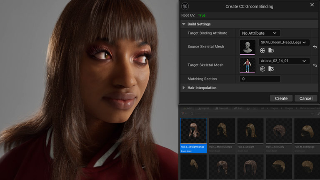Reset Source Skeletal Mesh to default value
This screenshot has height=180, width=320.
315,47
